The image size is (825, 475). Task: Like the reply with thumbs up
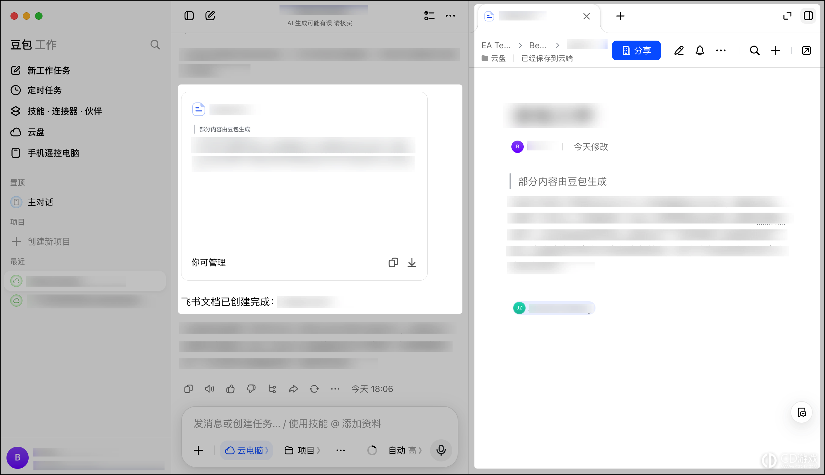pos(230,389)
